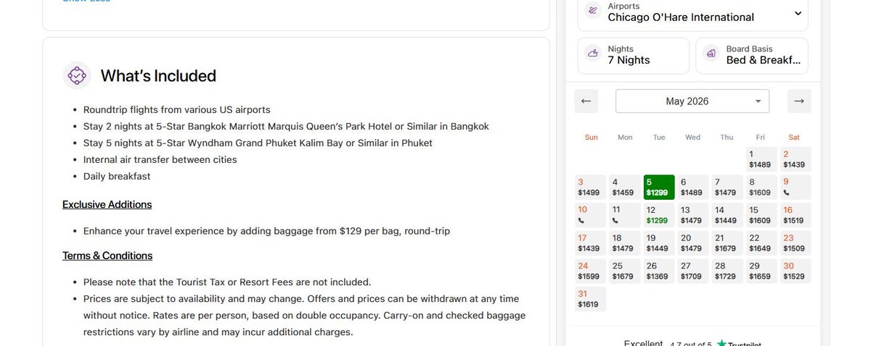This screenshot has width=871, height=346.
Task: Select May 12 priced at $1299
Action: coord(658,215)
